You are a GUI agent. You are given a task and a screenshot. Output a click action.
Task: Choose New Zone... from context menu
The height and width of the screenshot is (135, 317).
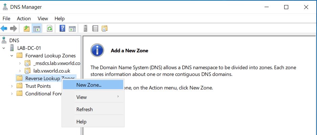[89, 85]
